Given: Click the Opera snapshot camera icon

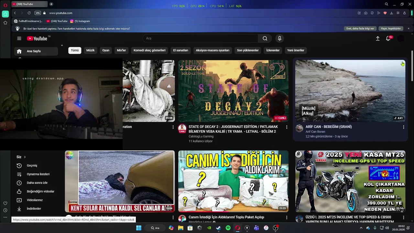Looking at the screenshot, I should pos(365,13).
